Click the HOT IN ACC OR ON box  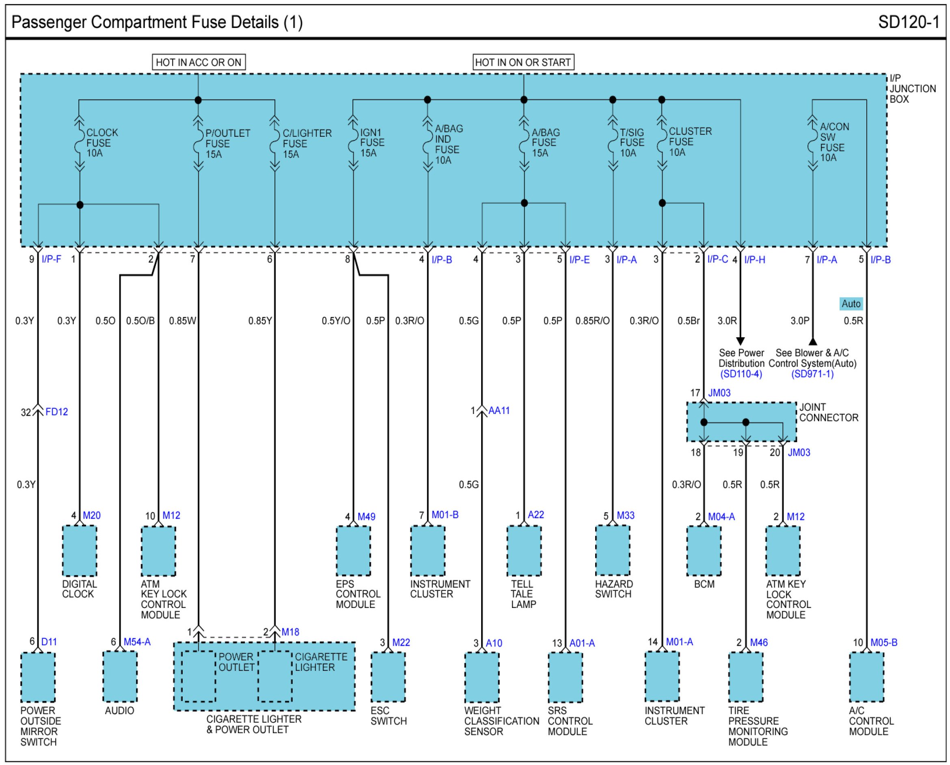point(199,62)
